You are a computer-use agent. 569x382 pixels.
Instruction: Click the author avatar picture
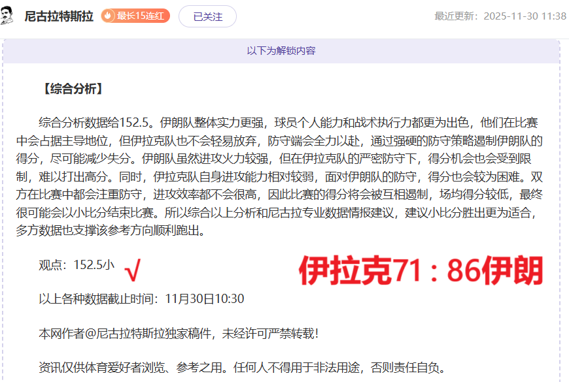tap(9, 16)
